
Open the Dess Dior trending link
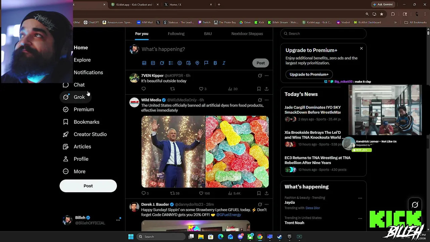coord(313,208)
